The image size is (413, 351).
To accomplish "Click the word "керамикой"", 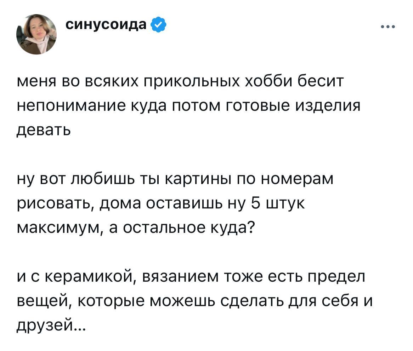I will click(88, 276).
